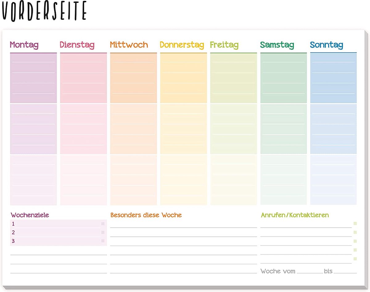Select the Sonntag tab label
Image resolution: width=370 pixels, height=292 pixels.
(326, 45)
